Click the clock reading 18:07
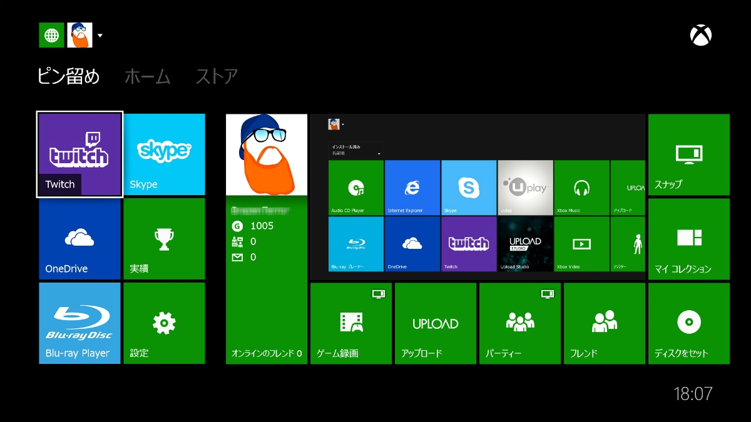Image resolution: width=751 pixels, height=422 pixels. pos(693,394)
